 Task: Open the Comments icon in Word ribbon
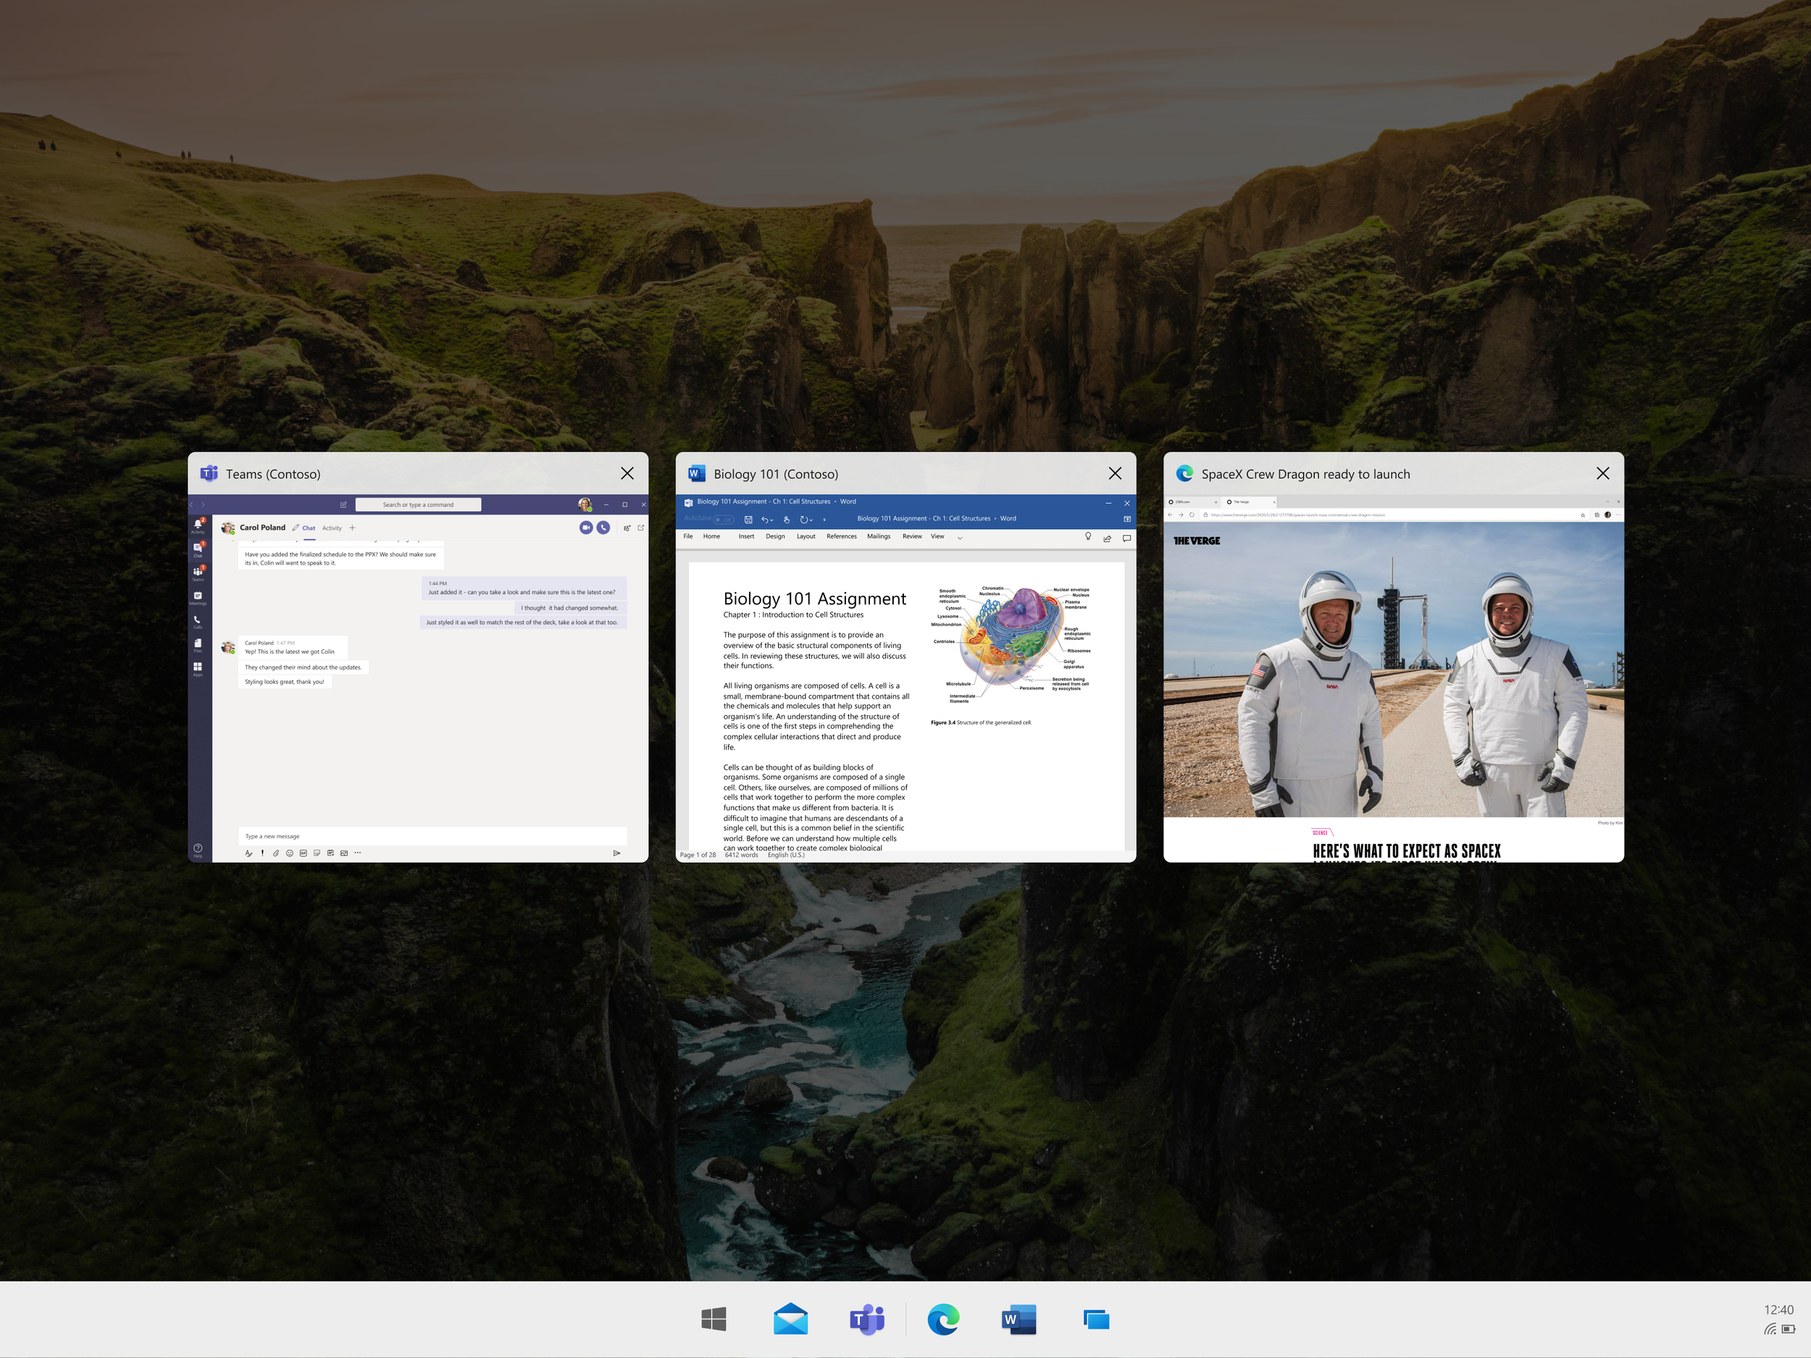click(x=1126, y=537)
